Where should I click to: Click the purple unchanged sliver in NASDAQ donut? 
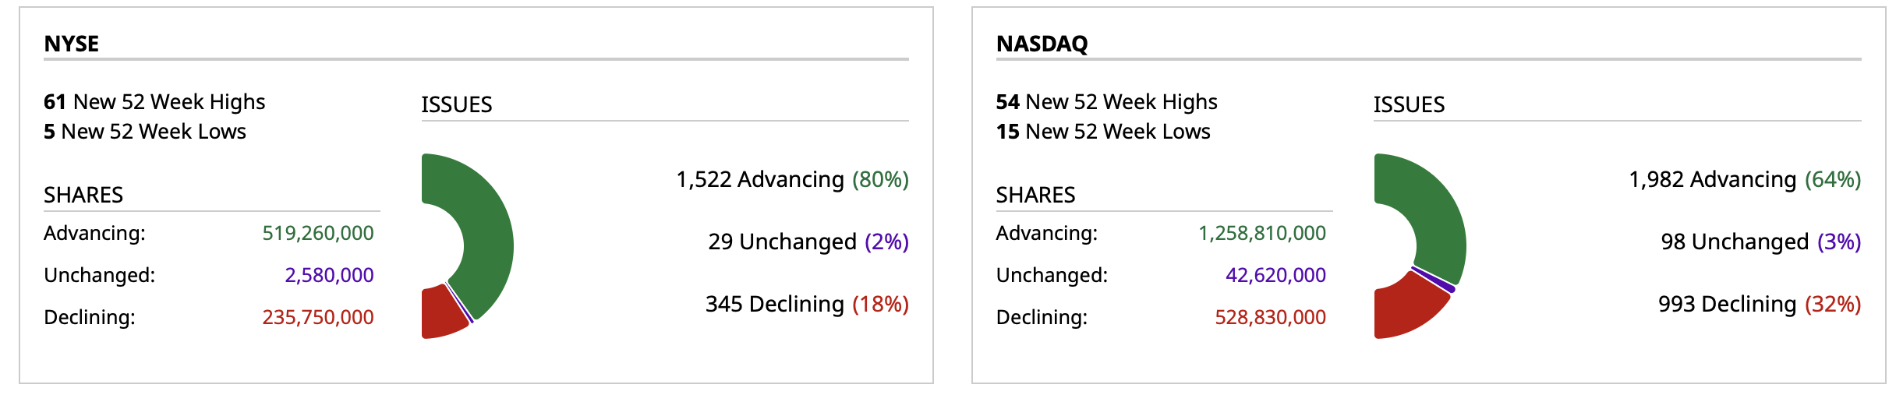[x=1434, y=280]
